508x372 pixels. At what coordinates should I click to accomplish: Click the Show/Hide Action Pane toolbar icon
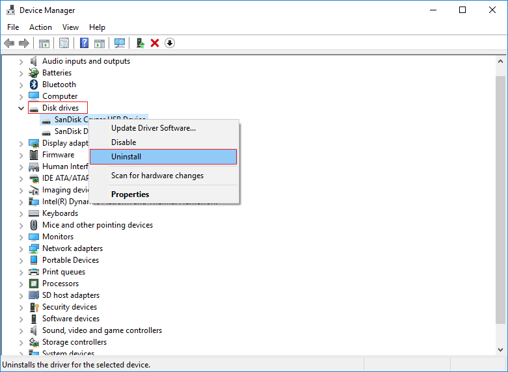[x=100, y=43]
